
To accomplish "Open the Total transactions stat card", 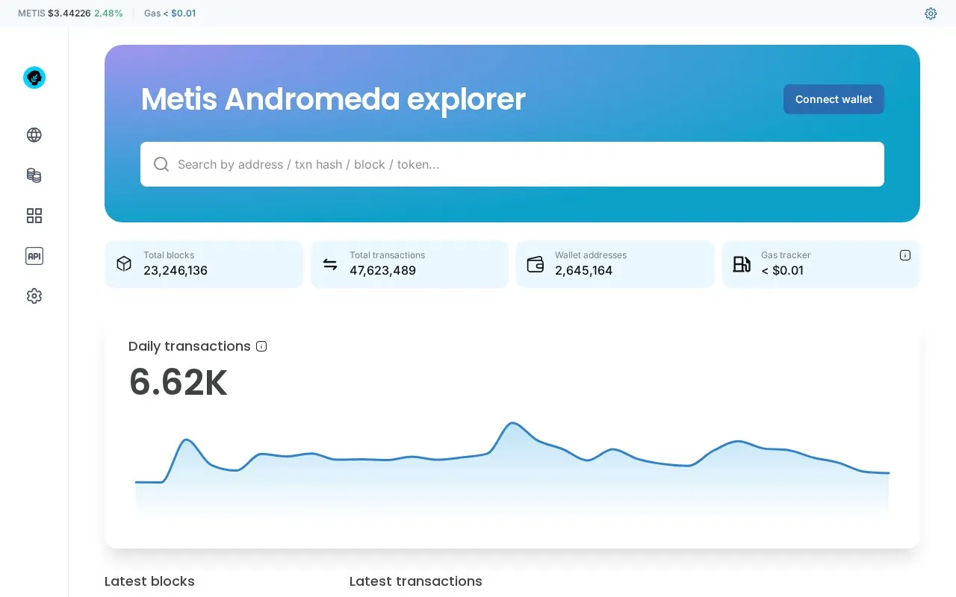I will click(x=409, y=263).
